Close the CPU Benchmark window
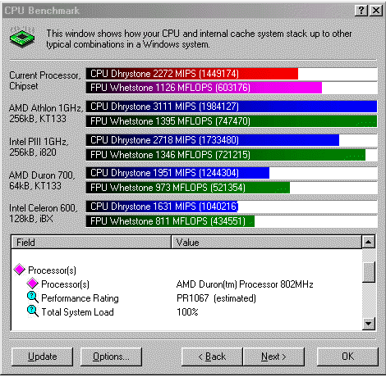This screenshot has height=377, width=386. (x=376, y=11)
